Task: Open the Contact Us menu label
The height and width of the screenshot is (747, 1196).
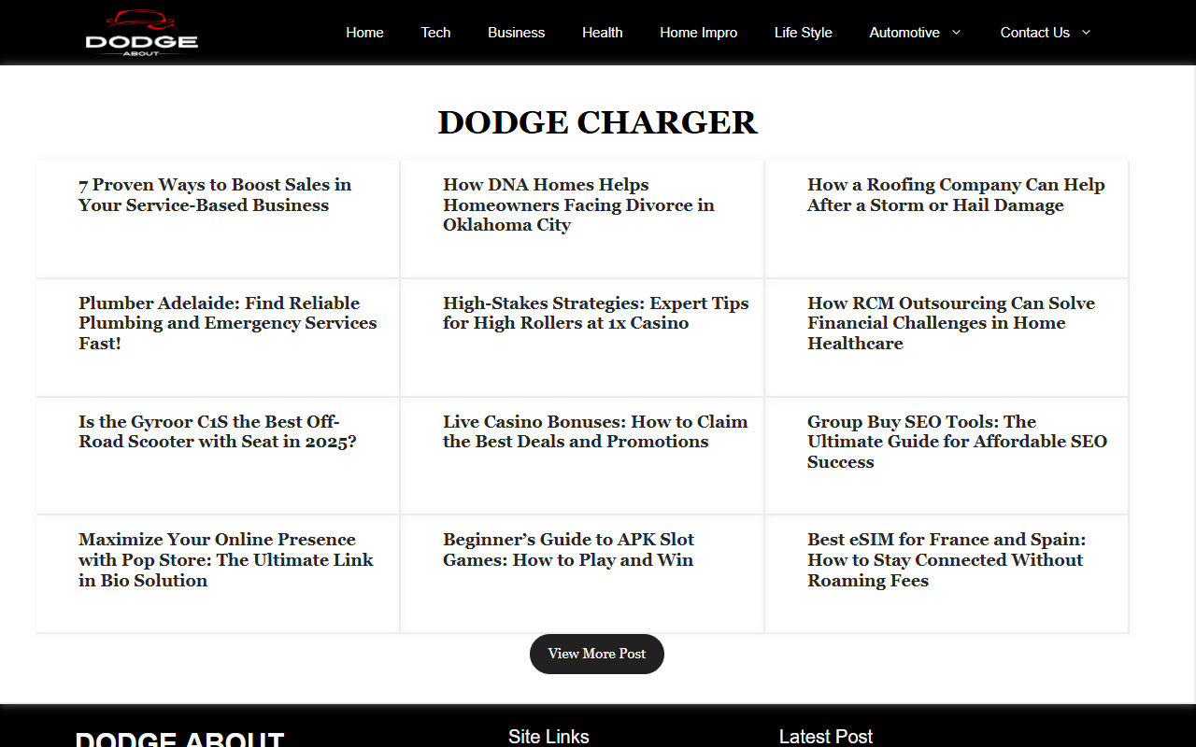Action: click(x=1034, y=33)
